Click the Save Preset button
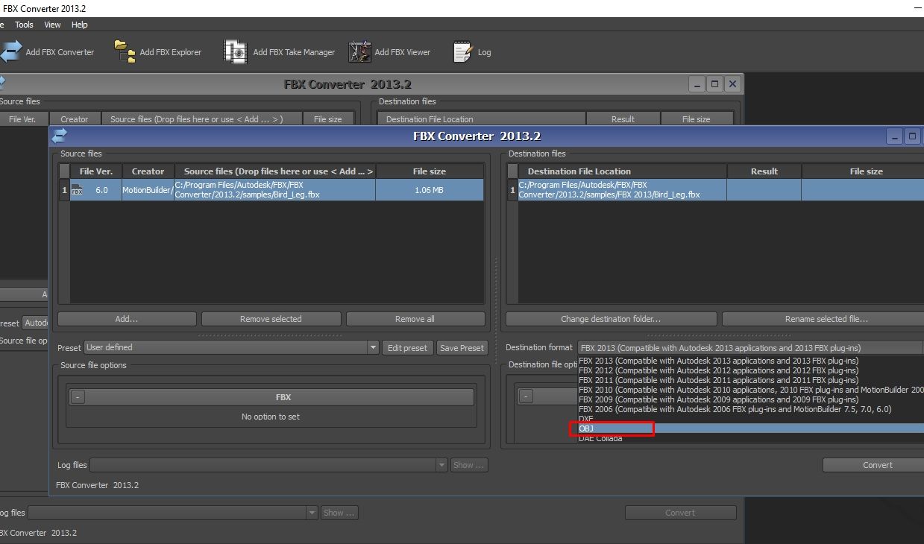Image resolution: width=924 pixels, height=544 pixels. pos(462,347)
